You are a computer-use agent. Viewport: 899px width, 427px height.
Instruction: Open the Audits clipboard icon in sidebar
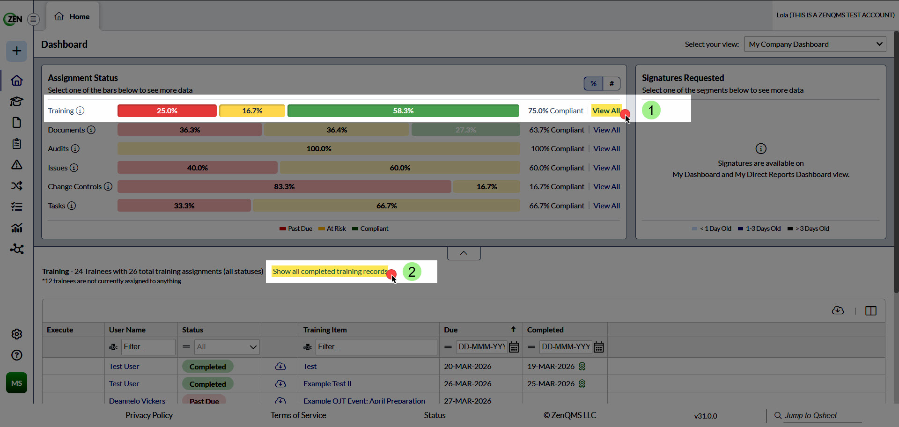coord(16,144)
